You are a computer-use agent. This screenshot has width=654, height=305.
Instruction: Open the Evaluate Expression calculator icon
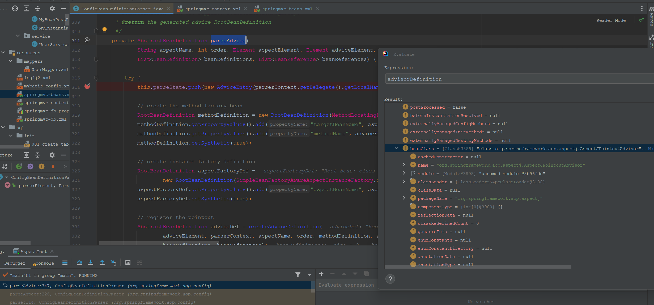click(128, 263)
